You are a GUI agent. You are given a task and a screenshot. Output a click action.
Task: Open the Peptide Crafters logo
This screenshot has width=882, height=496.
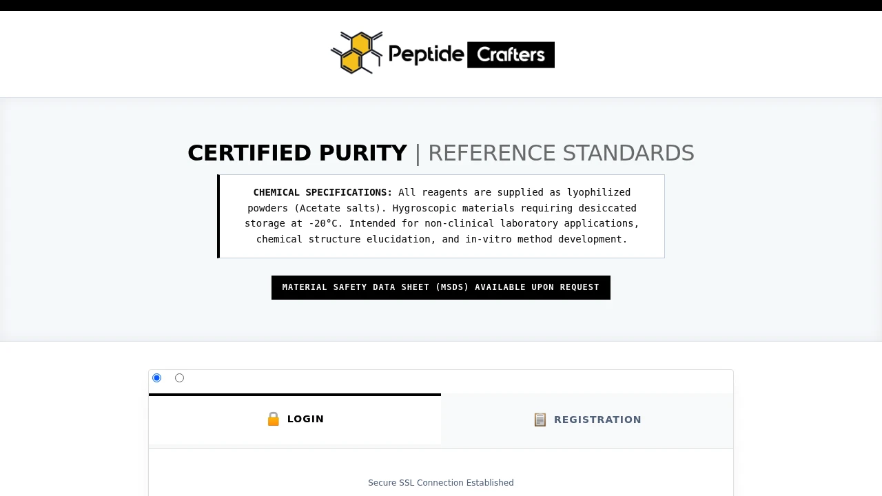[441, 54]
